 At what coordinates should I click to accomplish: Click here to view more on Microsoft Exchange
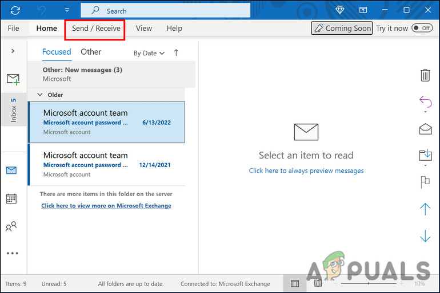point(106,206)
